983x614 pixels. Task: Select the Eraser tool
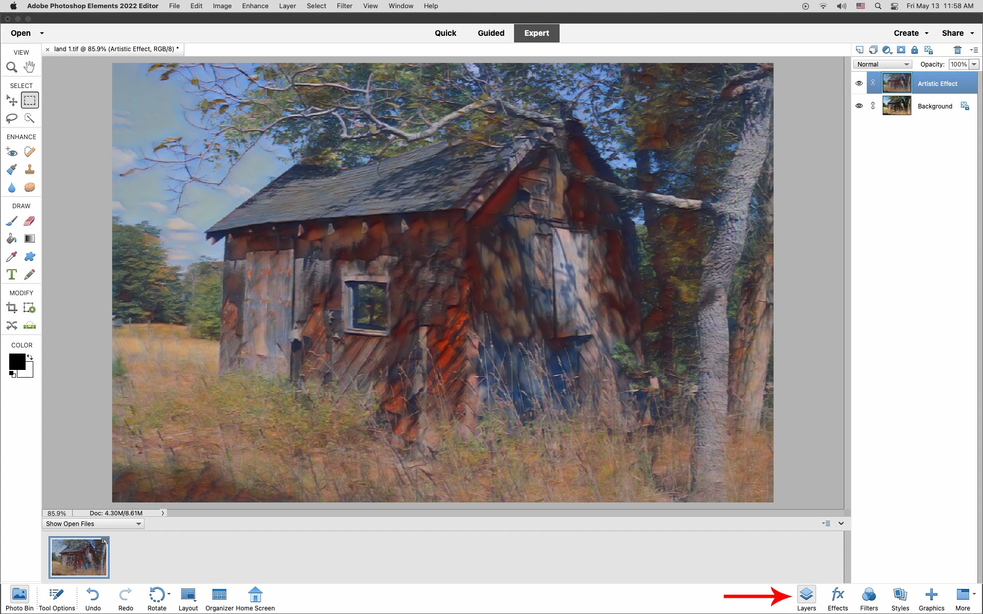(x=30, y=221)
